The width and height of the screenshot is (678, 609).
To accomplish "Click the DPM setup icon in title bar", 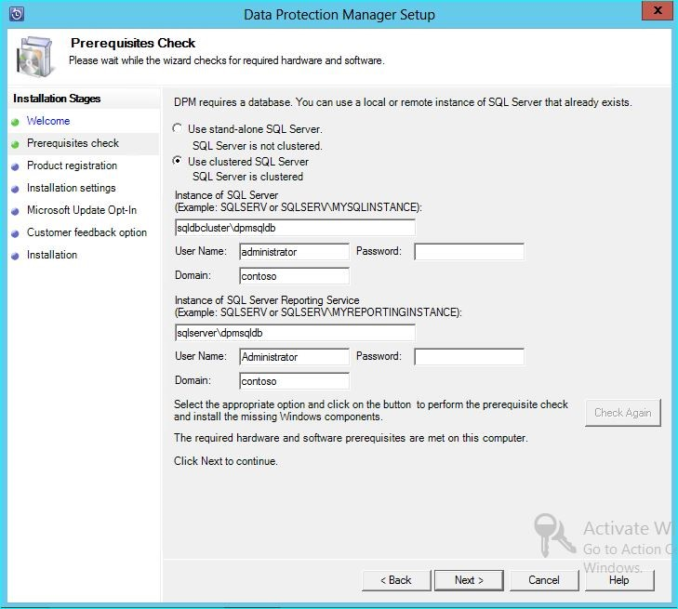I will 17,14.
